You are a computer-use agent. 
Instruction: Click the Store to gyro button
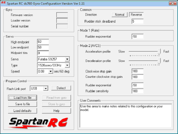click(x=56, y=104)
